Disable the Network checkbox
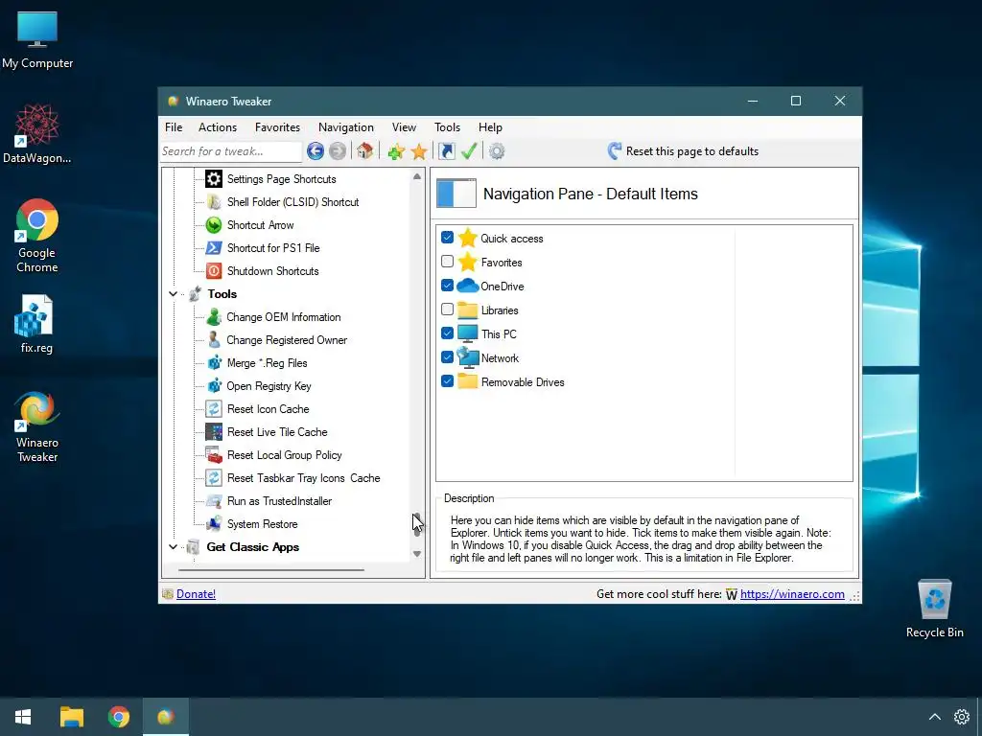This screenshot has height=736, width=982. 447,357
